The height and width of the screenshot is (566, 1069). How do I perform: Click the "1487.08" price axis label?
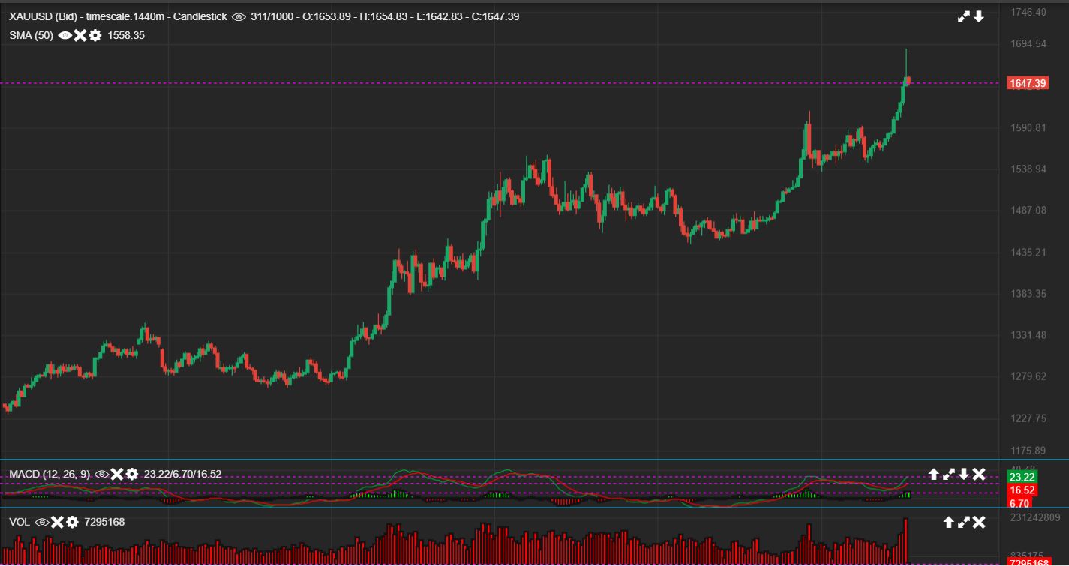pyautogui.click(x=1028, y=211)
